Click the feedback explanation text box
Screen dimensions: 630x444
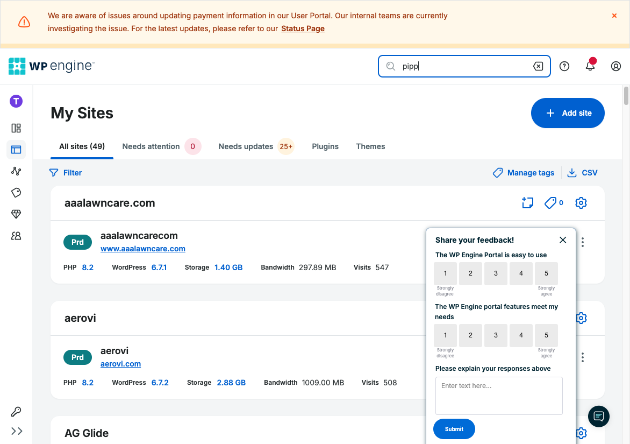pos(499,396)
